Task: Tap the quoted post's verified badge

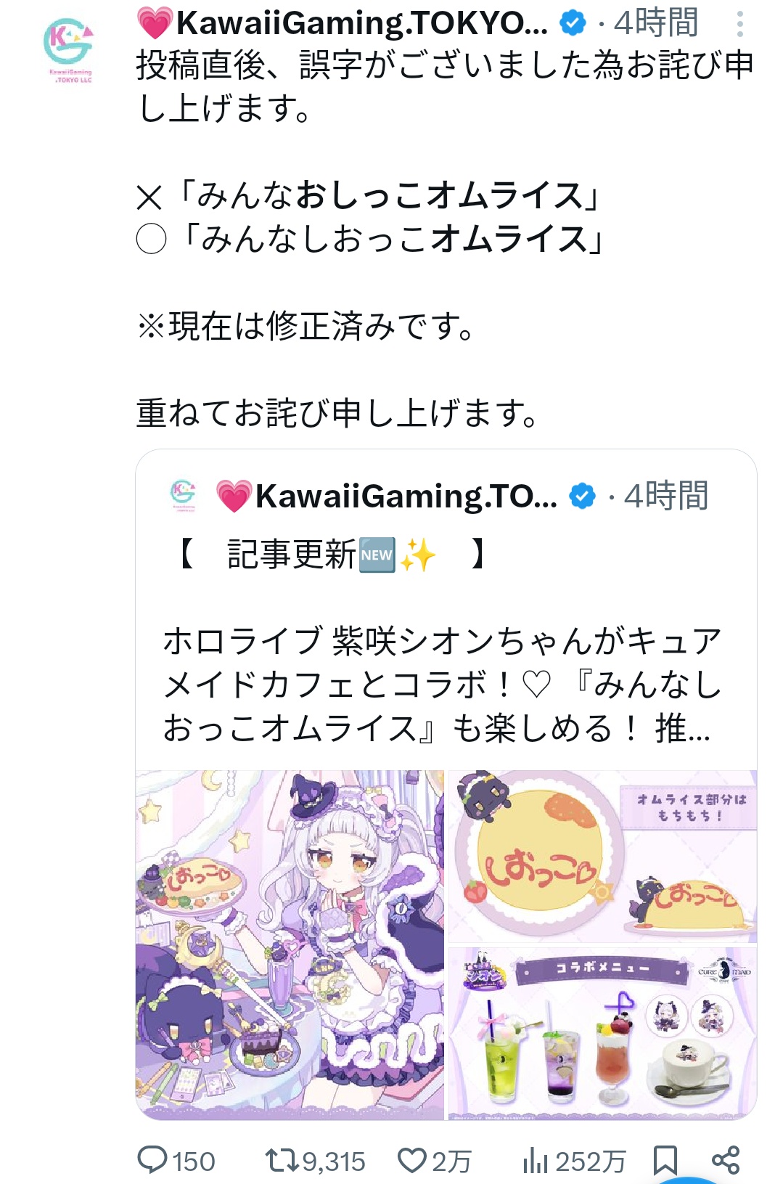Action: tap(582, 497)
